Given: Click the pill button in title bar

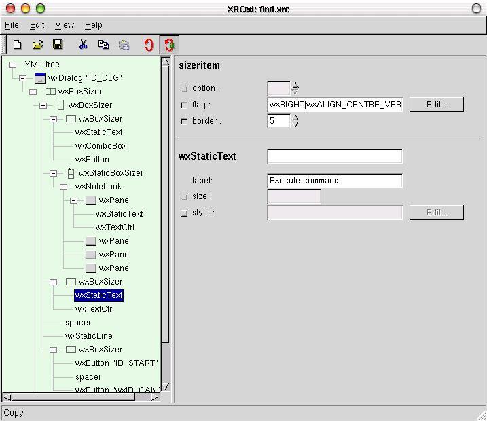Looking at the screenshot, I should [476, 8].
